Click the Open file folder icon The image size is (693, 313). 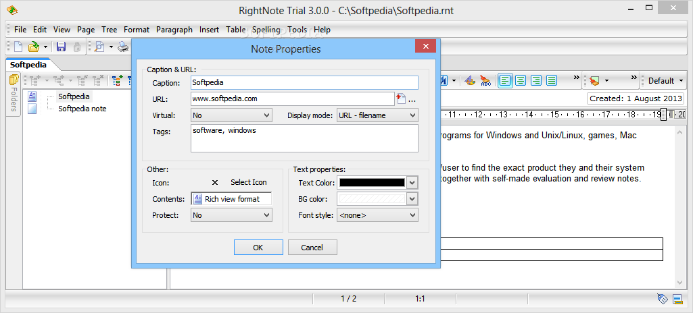click(34, 47)
